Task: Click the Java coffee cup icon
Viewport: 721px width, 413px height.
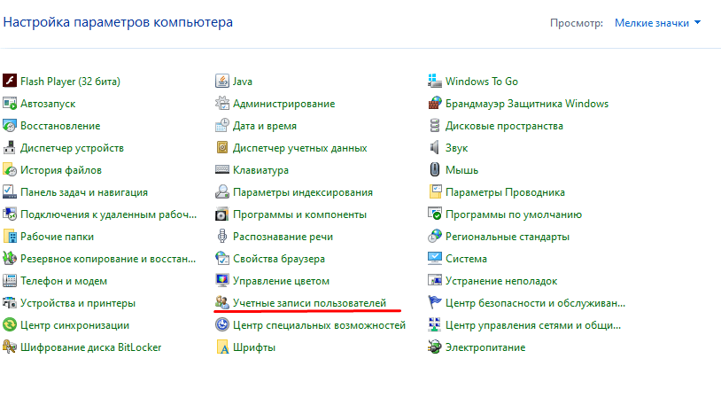Action: (222, 82)
